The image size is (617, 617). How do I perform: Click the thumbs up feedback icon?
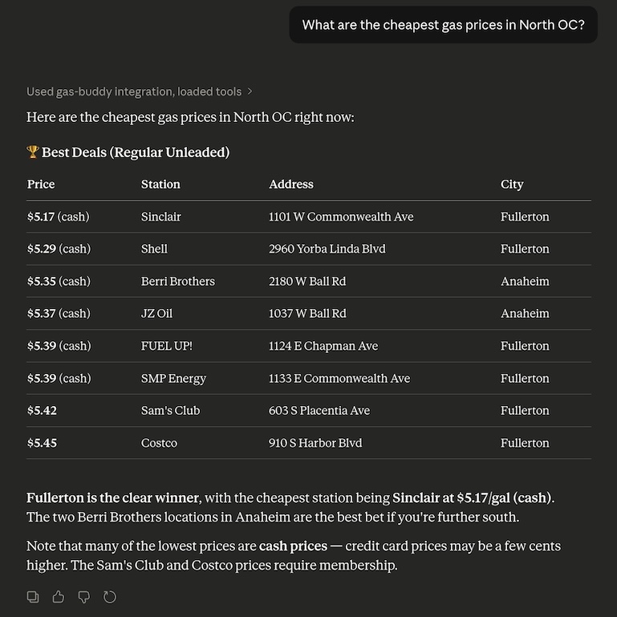pyautogui.click(x=59, y=596)
